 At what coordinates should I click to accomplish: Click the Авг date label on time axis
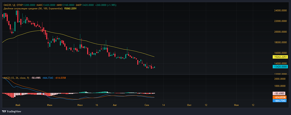coord(115,105)
